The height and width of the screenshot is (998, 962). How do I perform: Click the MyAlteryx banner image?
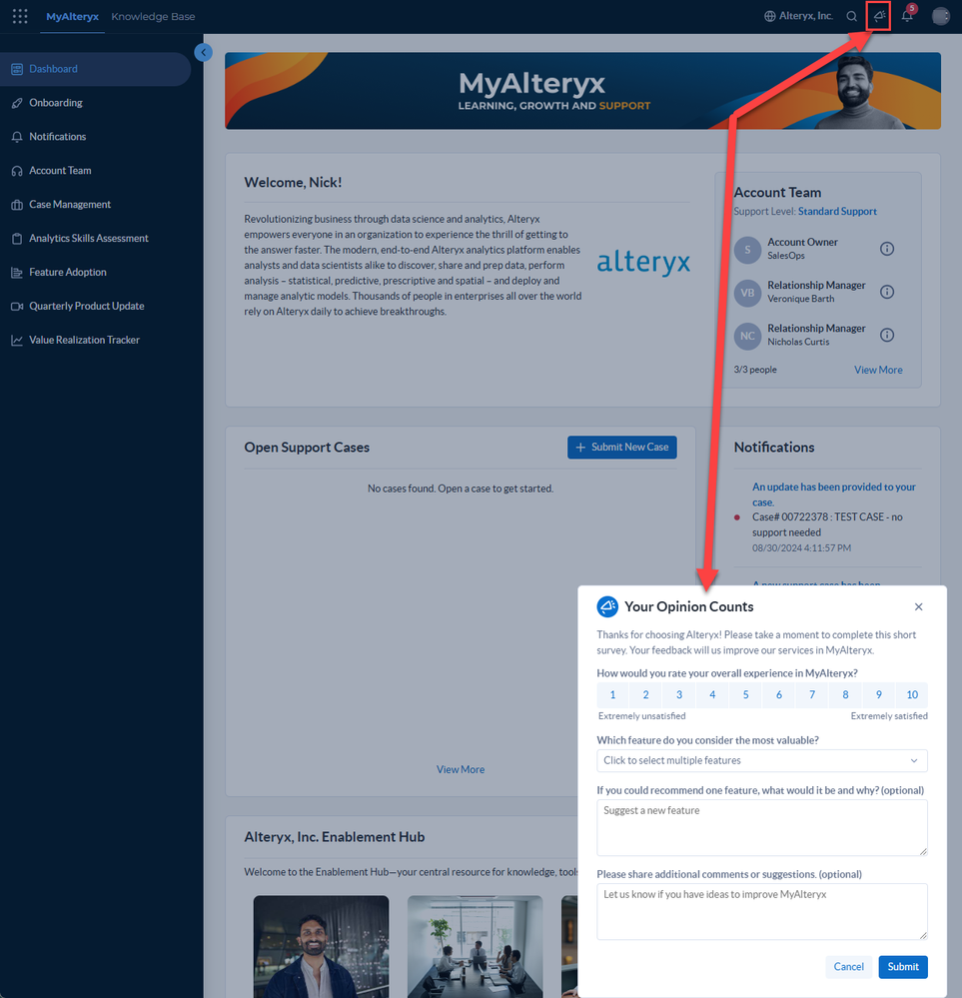pyautogui.click(x=582, y=91)
